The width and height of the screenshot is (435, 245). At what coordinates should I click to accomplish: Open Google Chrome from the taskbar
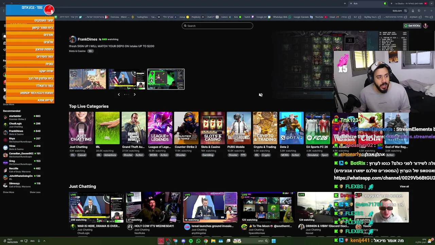point(206,241)
